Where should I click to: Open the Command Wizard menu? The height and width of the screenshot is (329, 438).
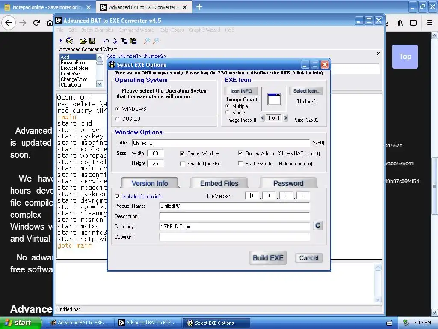(136, 30)
